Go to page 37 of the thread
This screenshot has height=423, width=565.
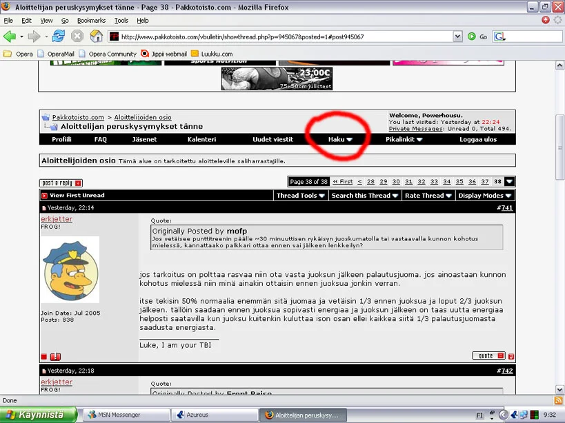pos(484,182)
